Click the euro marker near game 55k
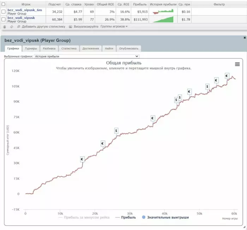 click(216, 80)
